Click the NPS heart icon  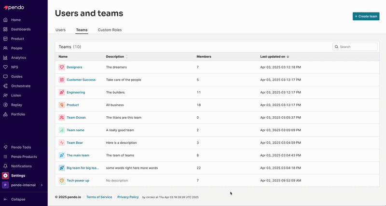5,67
